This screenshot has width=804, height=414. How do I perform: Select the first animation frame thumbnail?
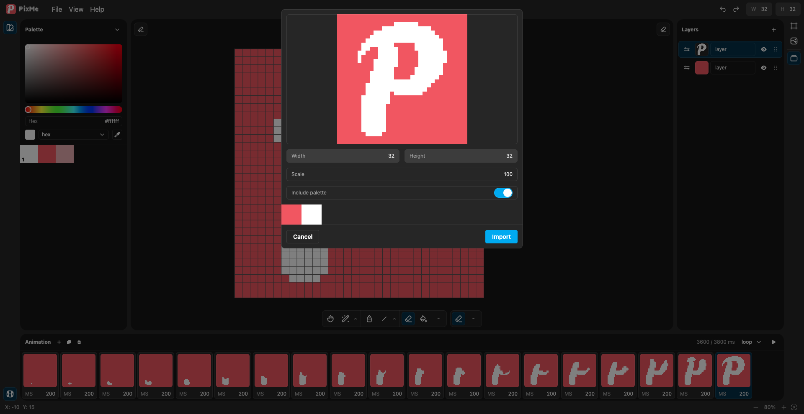click(40, 371)
